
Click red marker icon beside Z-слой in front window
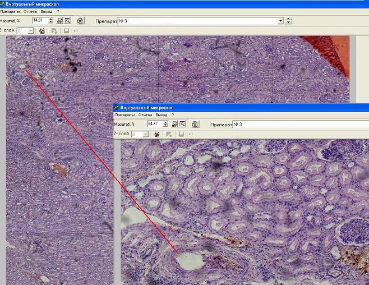pyautogui.click(x=156, y=134)
